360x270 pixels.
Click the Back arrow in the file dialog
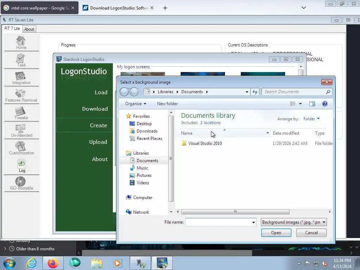[x=124, y=92]
